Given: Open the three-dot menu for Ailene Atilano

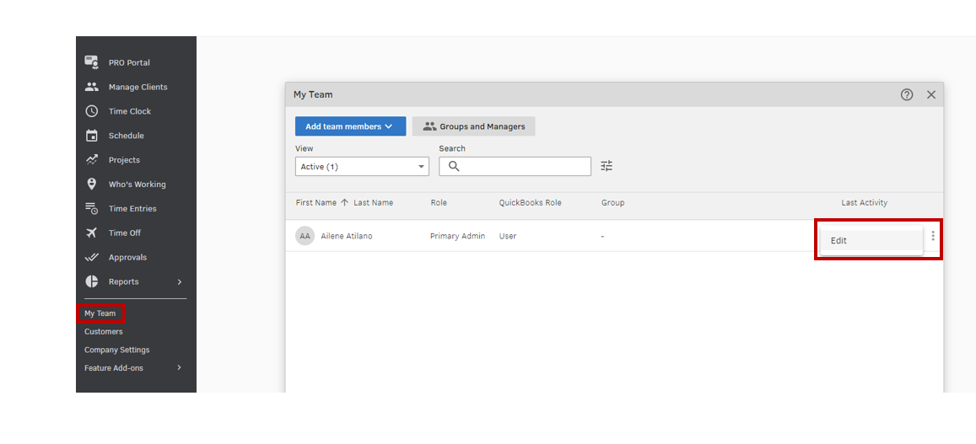Looking at the screenshot, I should (x=933, y=236).
